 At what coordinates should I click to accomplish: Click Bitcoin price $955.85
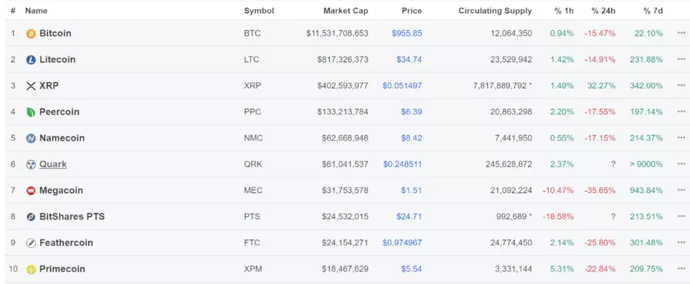point(407,33)
